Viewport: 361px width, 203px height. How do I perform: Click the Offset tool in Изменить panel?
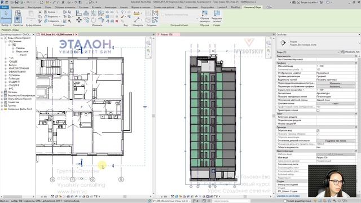tap(86, 13)
